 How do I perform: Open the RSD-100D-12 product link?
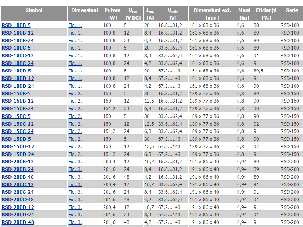tap(18, 78)
